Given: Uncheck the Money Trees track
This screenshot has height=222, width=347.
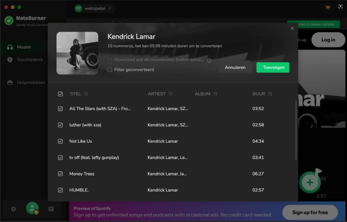Looking at the screenshot, I should (60, 174).
